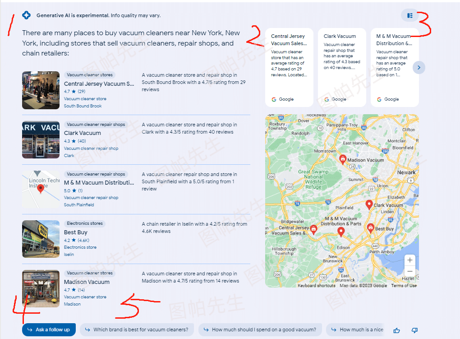Click the South Plainfield location text
The width and height of the screenshot is (460, 339).
(79, 205)
